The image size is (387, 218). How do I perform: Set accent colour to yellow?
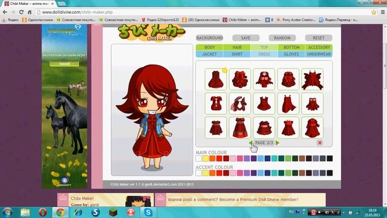tap(206, 173)
